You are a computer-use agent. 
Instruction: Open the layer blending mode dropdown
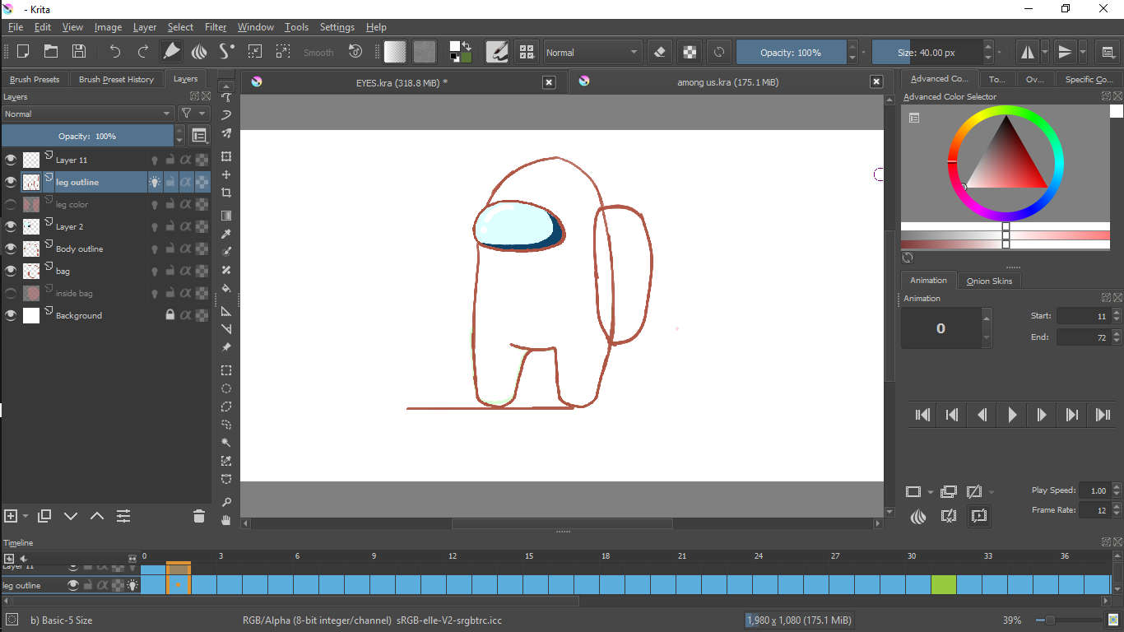click(87, 114)
